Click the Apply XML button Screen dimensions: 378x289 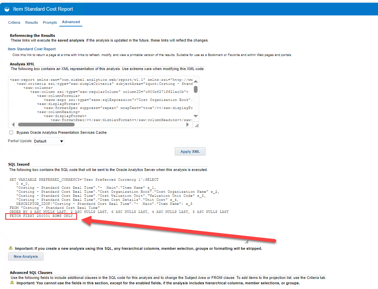190,151
